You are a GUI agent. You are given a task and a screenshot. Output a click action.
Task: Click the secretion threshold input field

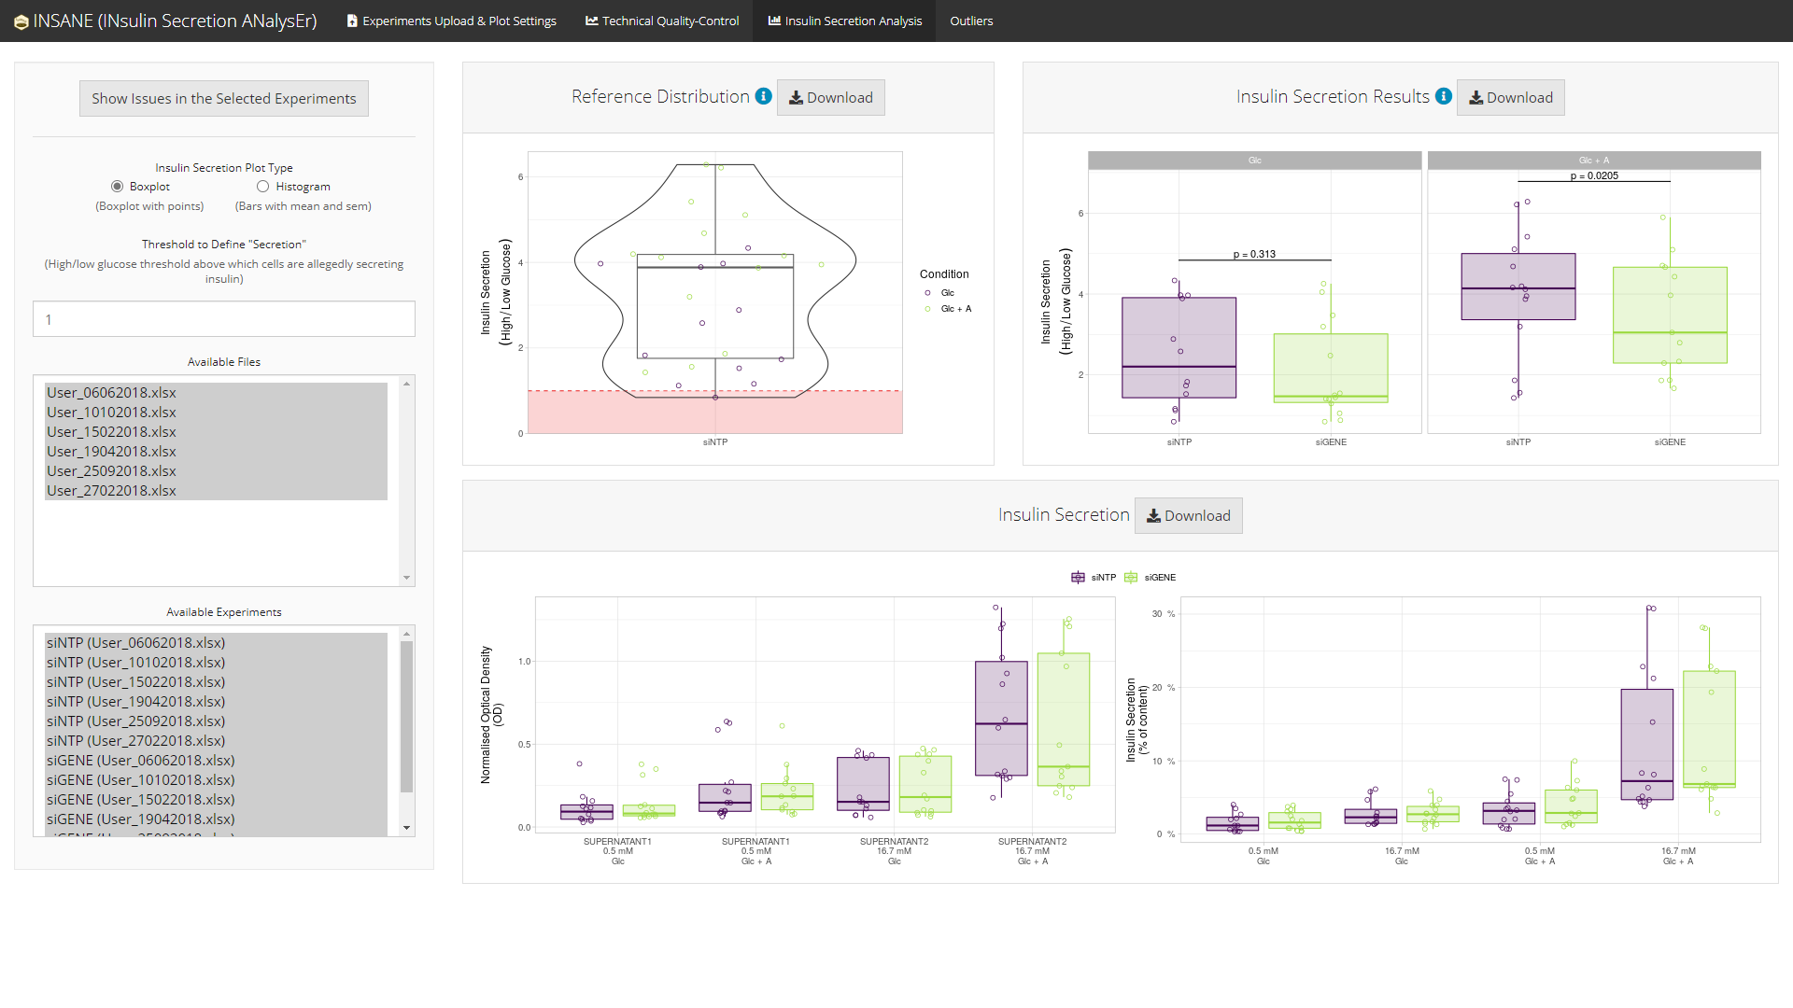[x=224, y=319]
